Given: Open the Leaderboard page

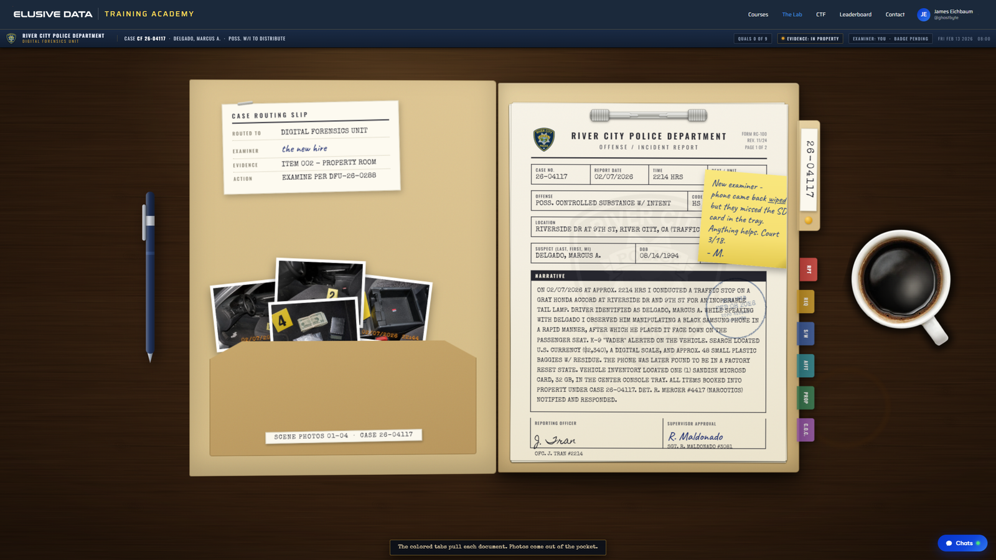Looking at the screenshot, I should [855, 14].
